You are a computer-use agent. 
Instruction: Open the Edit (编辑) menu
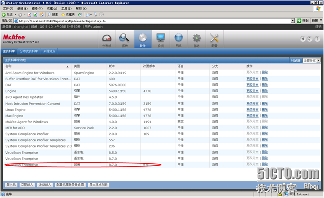[x=22, y=9]
